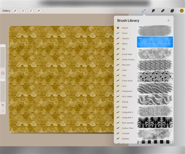Choose the Chalkboard brush set
The image size is (185, 154).
point(127,91)
